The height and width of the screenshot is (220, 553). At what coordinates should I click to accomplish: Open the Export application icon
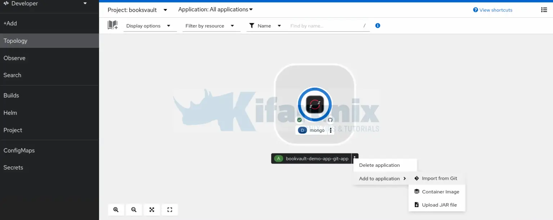click(113, 24)
